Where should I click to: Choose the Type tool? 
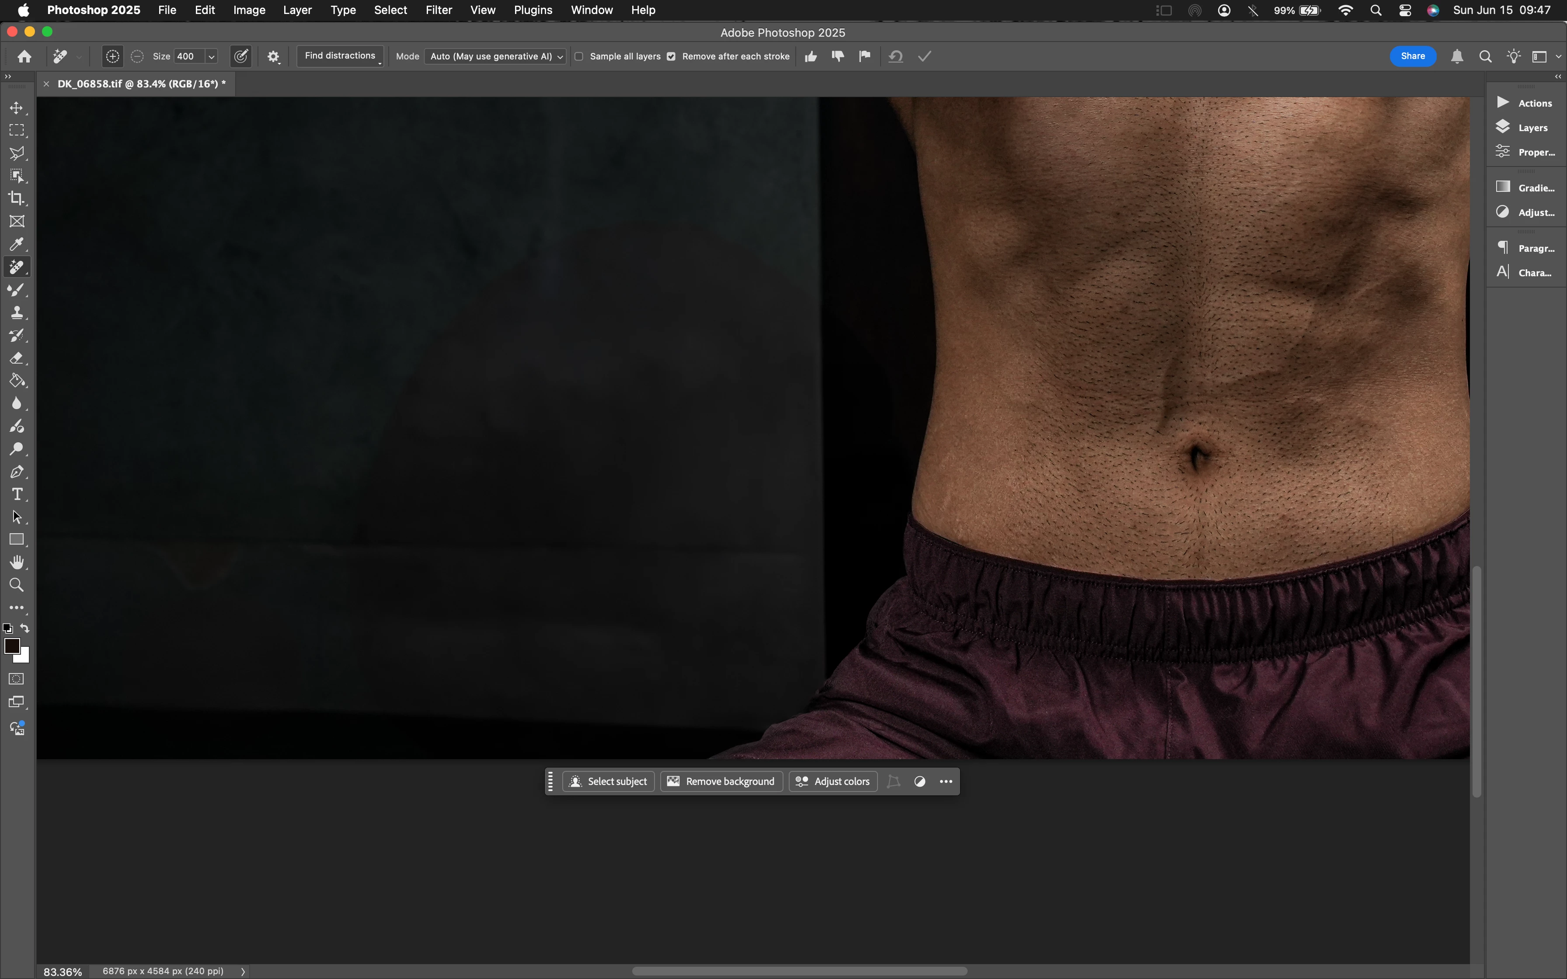click(17, 495)
